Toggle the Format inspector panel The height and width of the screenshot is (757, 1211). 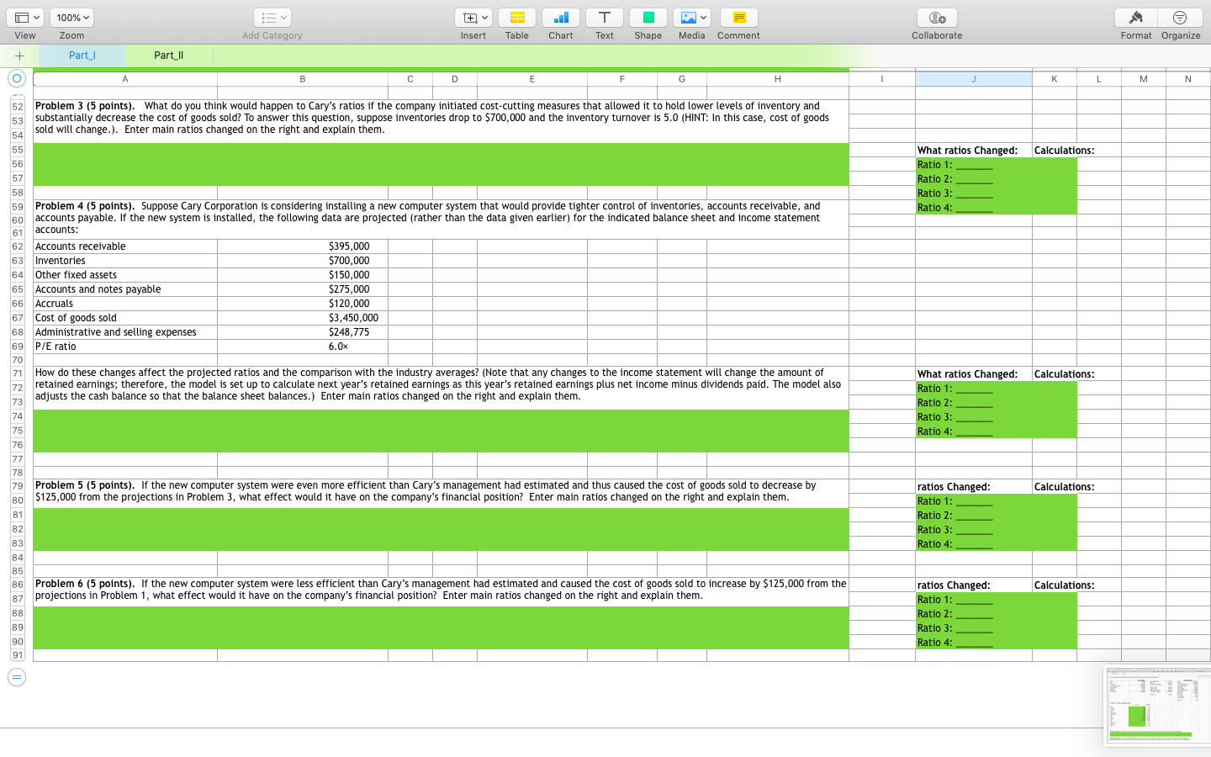click(x=1135, y=17)
